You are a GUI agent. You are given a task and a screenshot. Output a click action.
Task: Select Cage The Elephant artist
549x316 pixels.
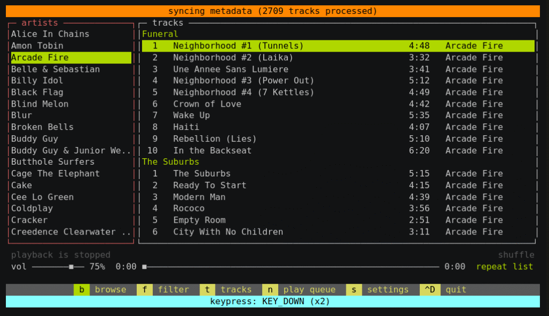tap(71, 173)
